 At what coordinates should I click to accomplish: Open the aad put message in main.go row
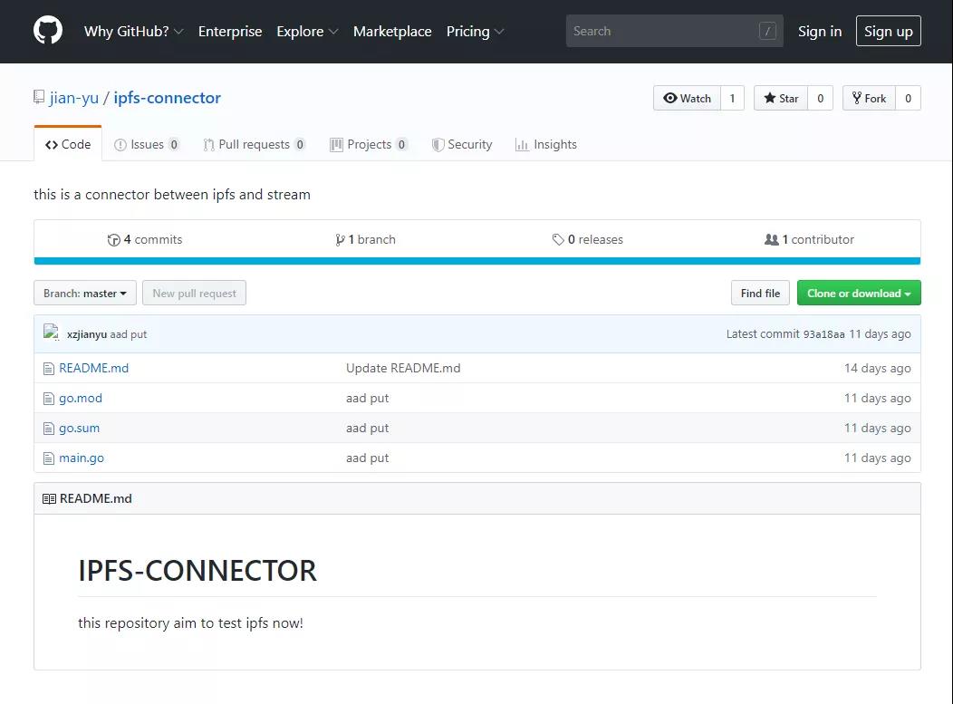367,458
